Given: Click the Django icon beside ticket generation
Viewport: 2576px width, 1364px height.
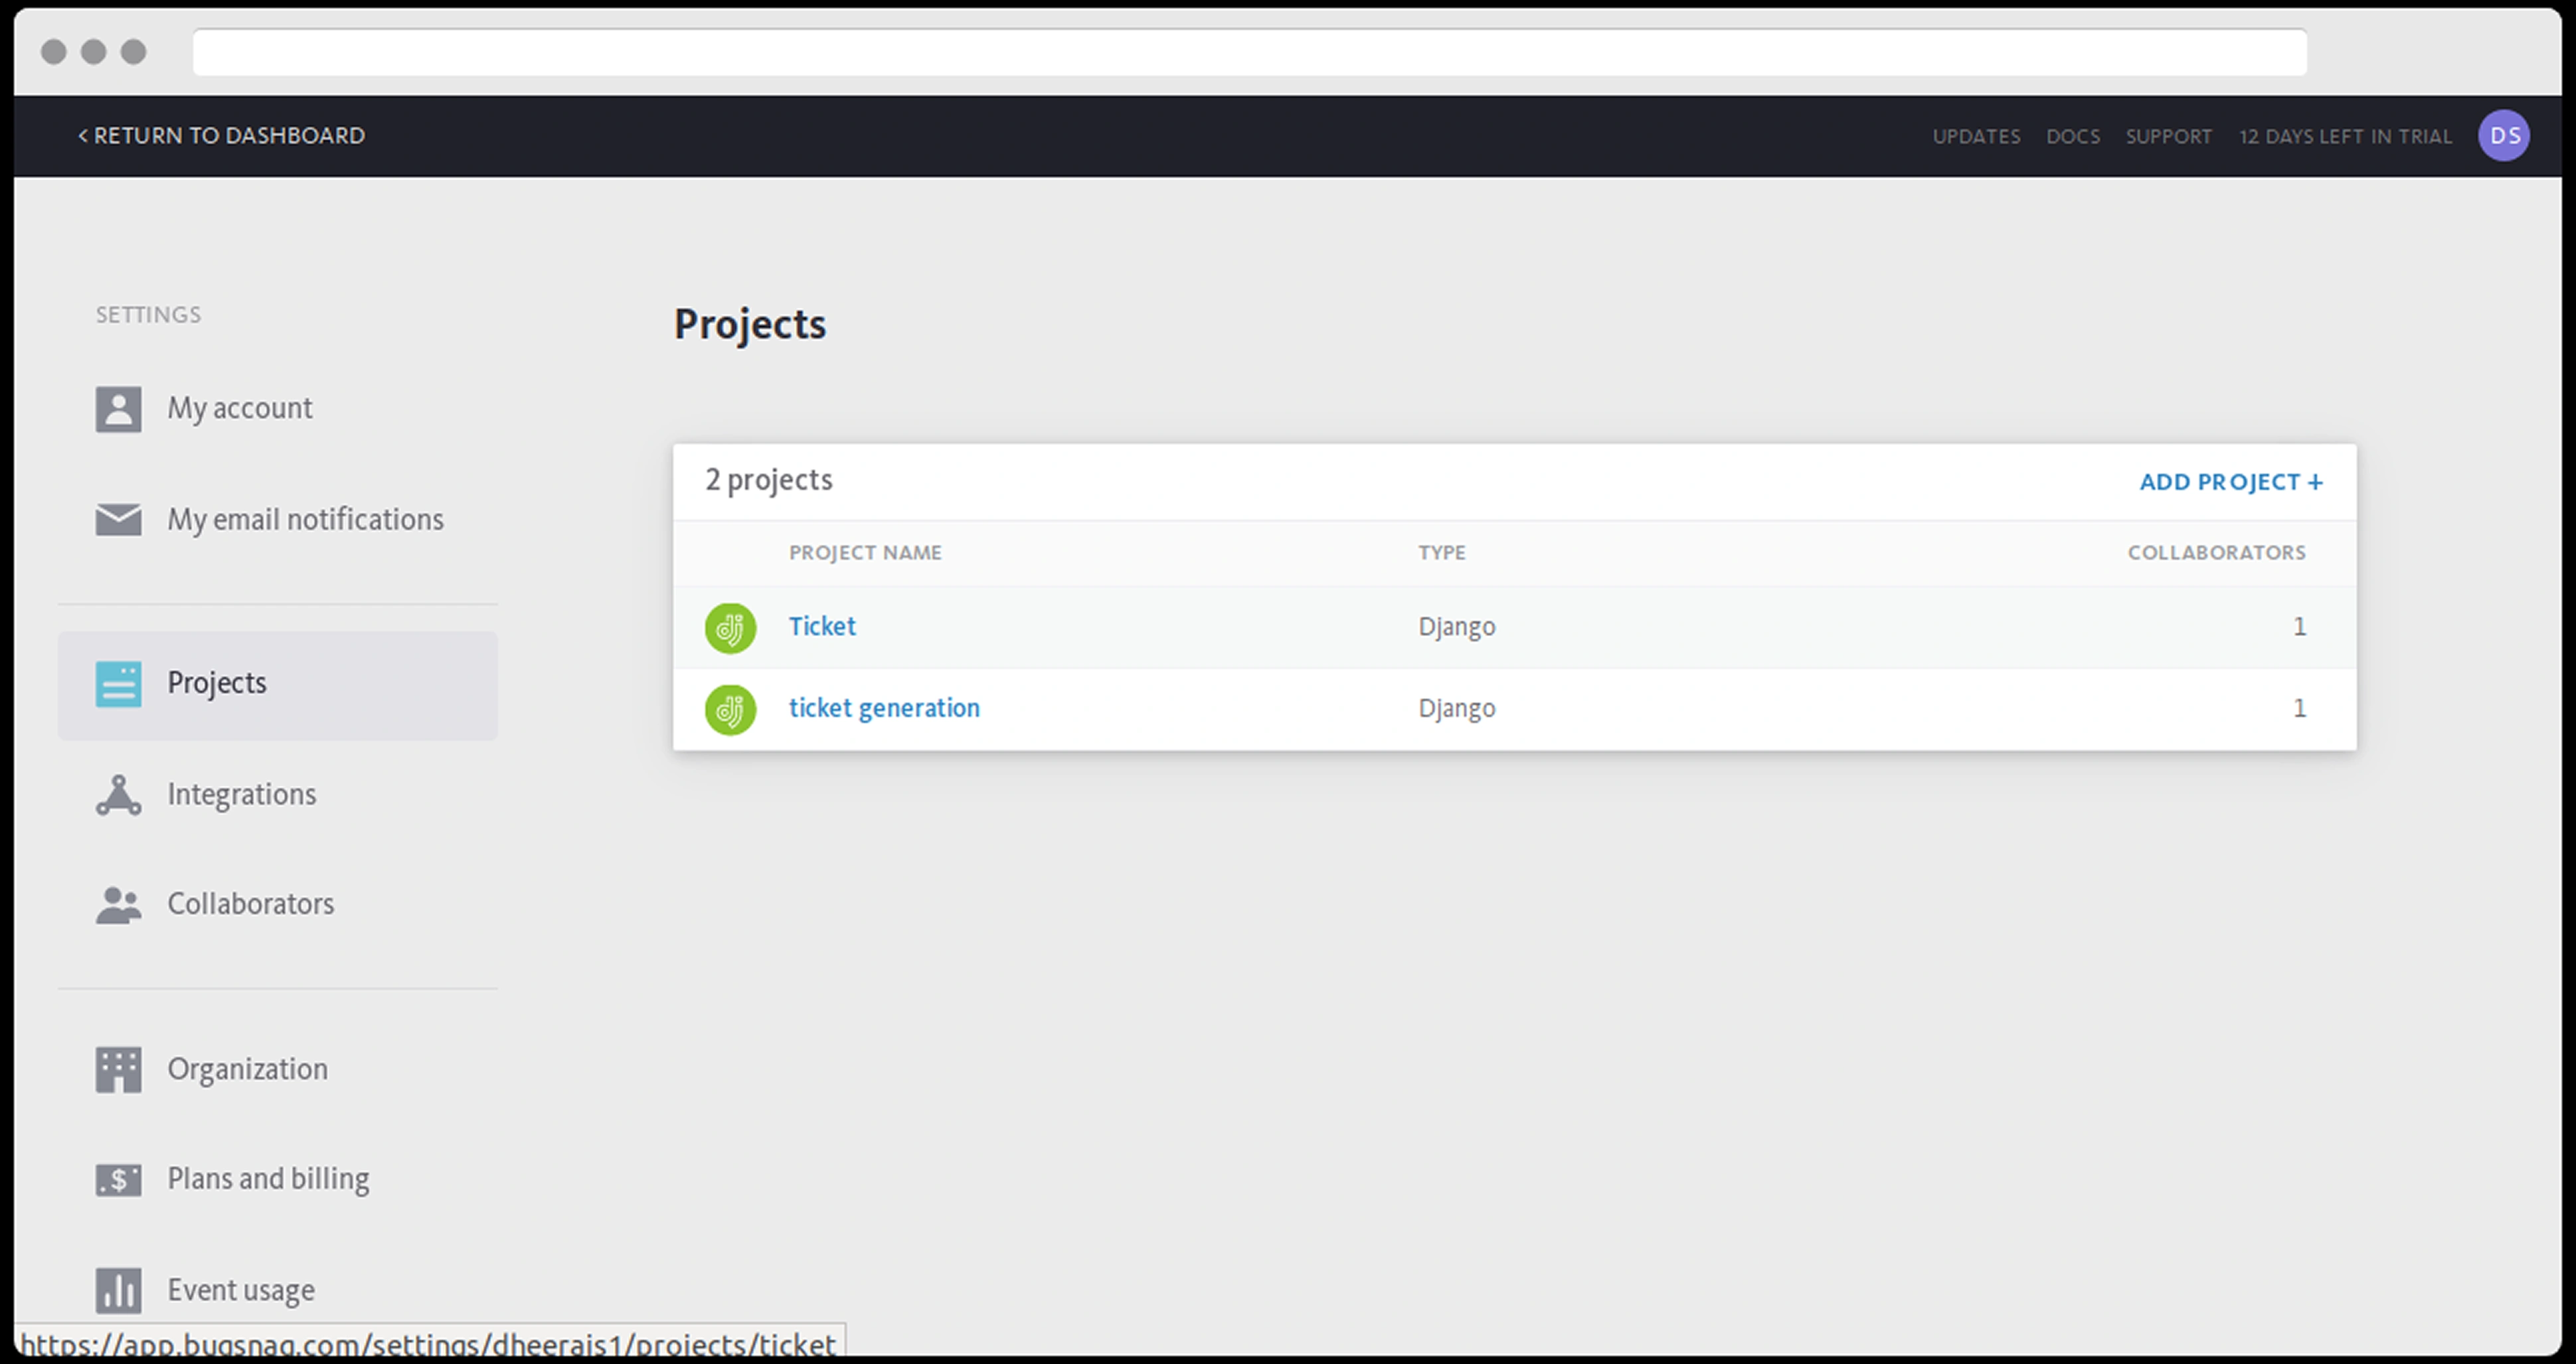Looking at the screenshot, I should (730, 710).
